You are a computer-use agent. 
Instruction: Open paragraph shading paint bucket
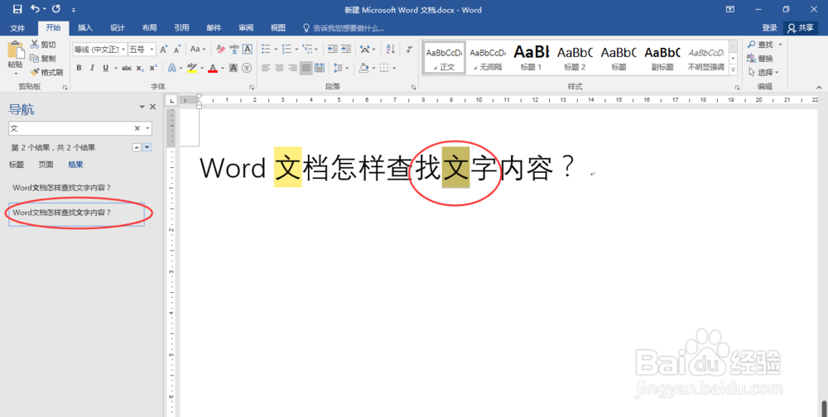tap(363, 68)
